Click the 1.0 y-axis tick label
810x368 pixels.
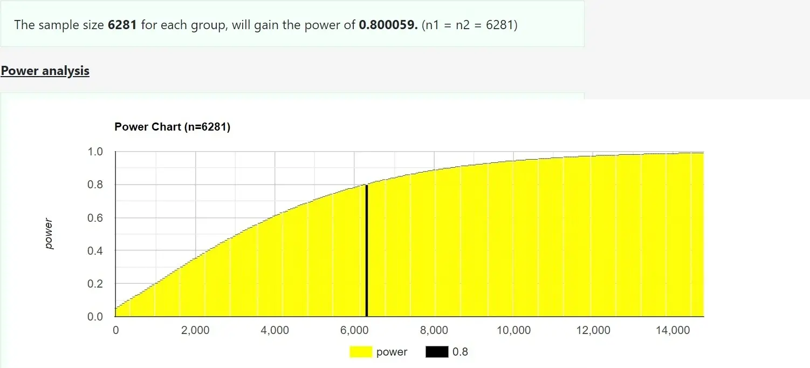pos(95,152)
